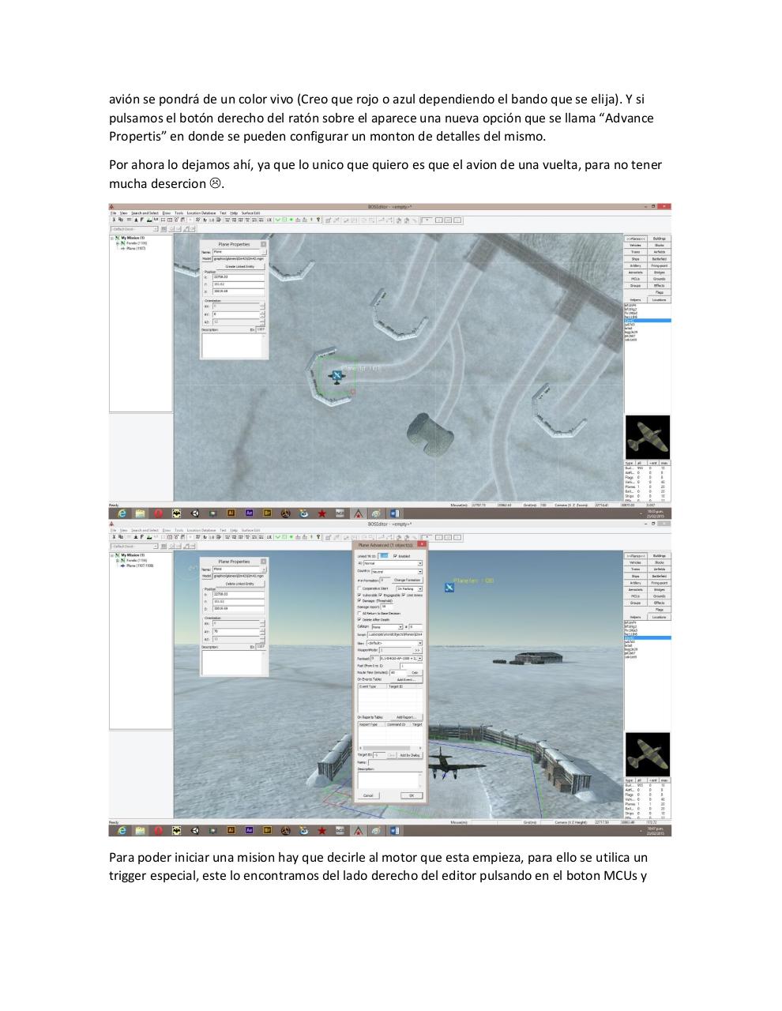Click Cancel in the Plane Advanced dialog

tap(368, 795)
